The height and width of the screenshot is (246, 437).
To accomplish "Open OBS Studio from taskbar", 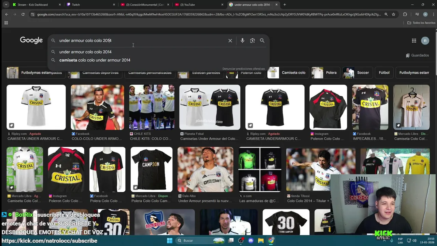I will click(x=241, y=241).
